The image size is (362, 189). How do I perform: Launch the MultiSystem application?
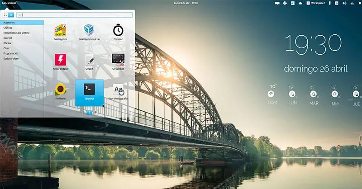(61, 32)
